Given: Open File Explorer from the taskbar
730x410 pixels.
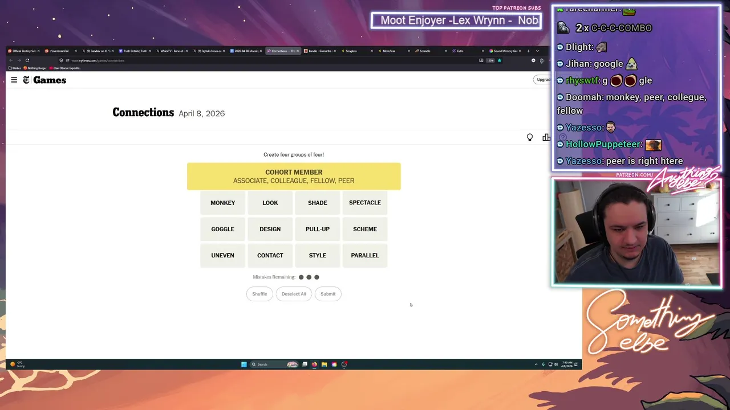Looking at the screenshot, I should pyautogui.click(x=324, y=364).
